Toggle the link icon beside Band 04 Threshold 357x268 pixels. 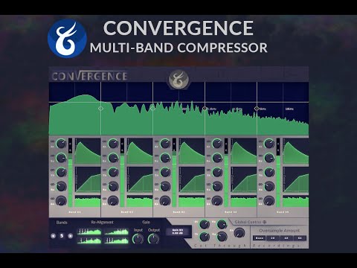click(208, 170)
